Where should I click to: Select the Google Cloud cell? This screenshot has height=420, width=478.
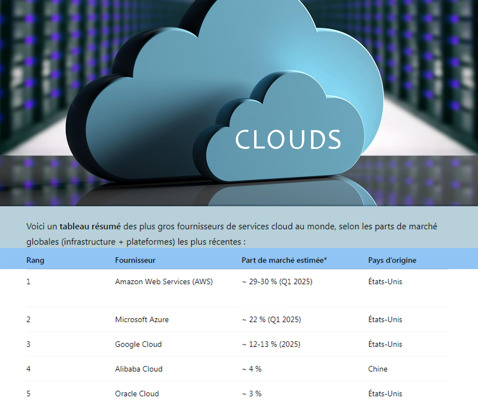138,344
